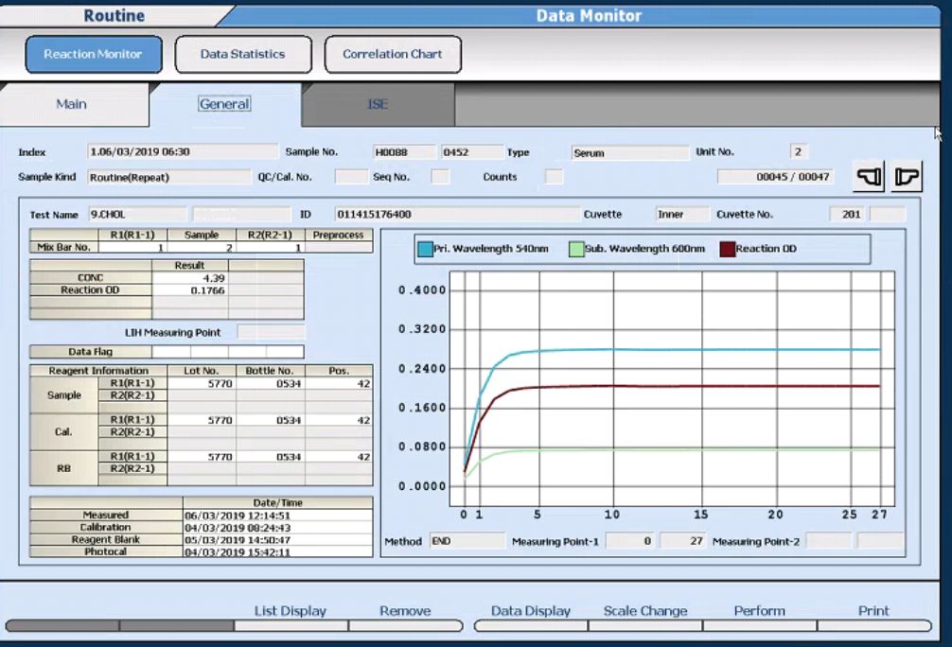Click the Sample No. field H0088
The width and height of the screenshot is (952, 647).
pos(404,151)
